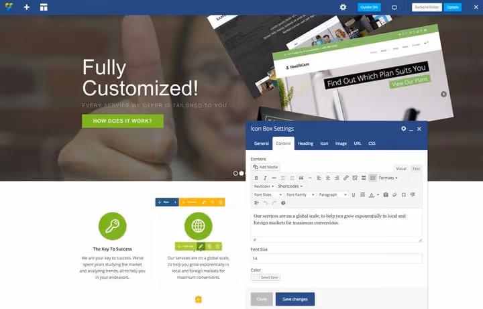483x309 pixels.
Task: Open the Templates layout icon in top bar
Action: pos(44,7)
